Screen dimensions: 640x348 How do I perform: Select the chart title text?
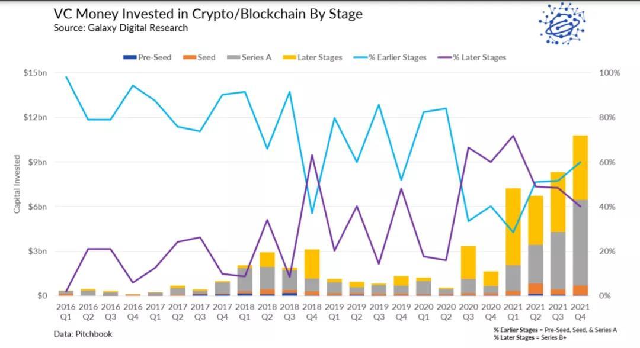point(207,14)
